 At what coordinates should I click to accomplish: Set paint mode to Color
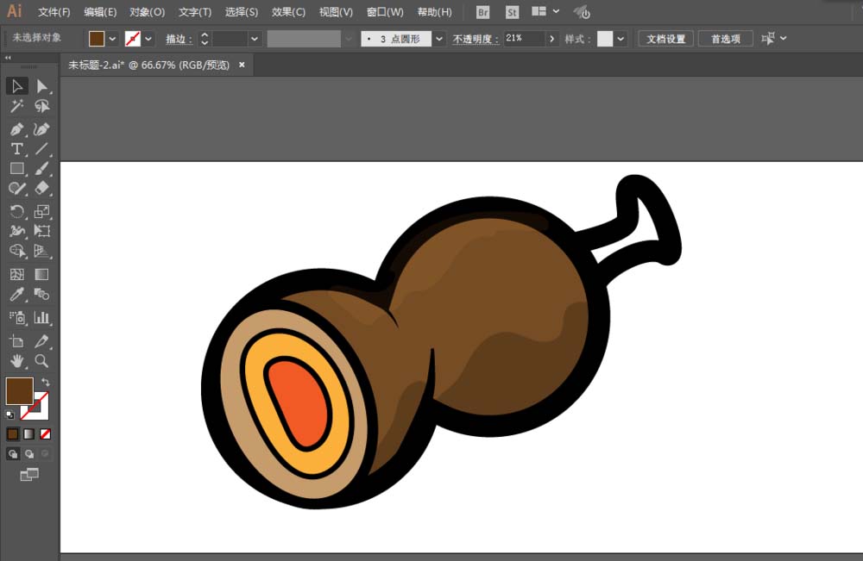(x=13, y=434)
